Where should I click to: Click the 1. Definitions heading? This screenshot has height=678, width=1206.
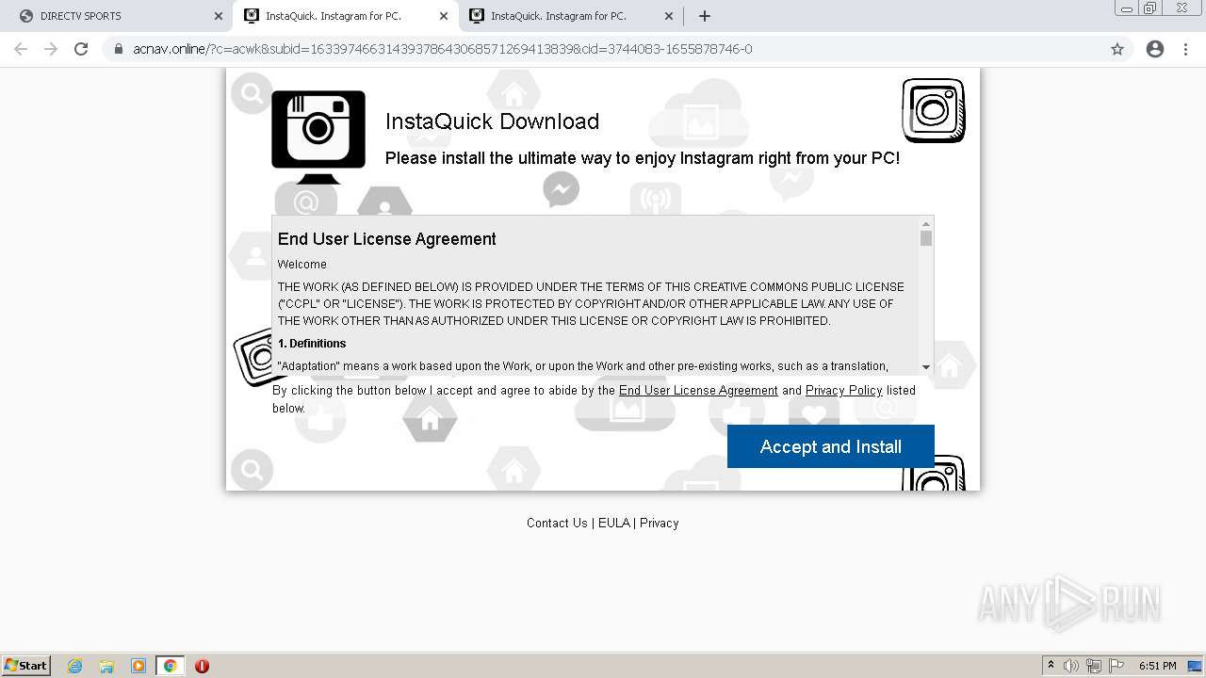pyautogui.click(x=312, y=344)
